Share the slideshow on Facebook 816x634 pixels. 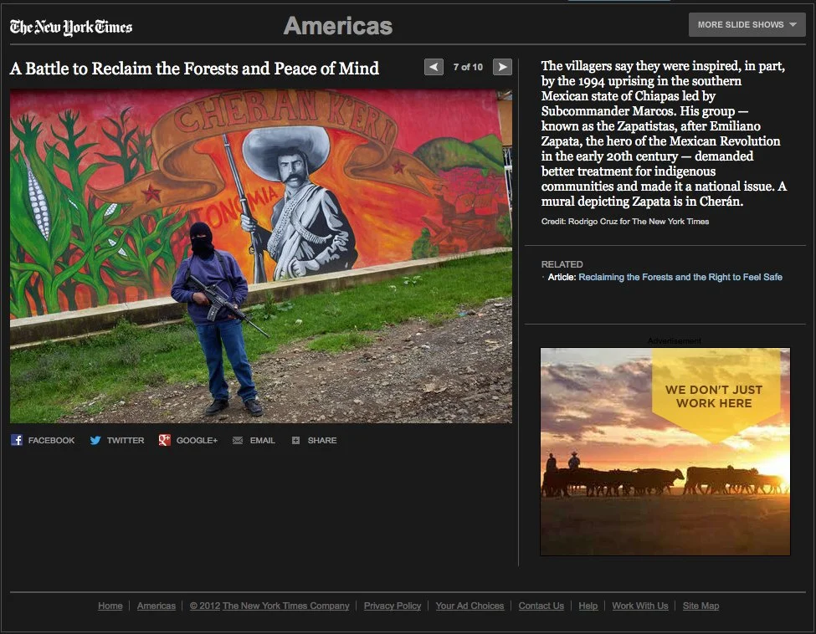(x=43, y=440)
